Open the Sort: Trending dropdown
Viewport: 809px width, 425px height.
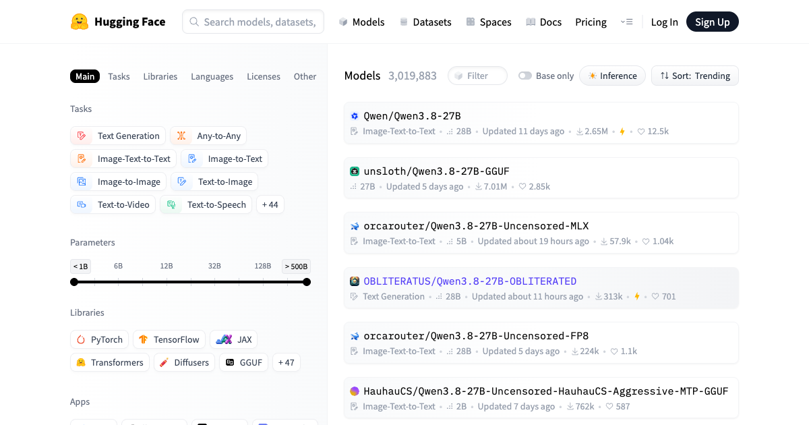pyautogui.click(x=695, y=76)
